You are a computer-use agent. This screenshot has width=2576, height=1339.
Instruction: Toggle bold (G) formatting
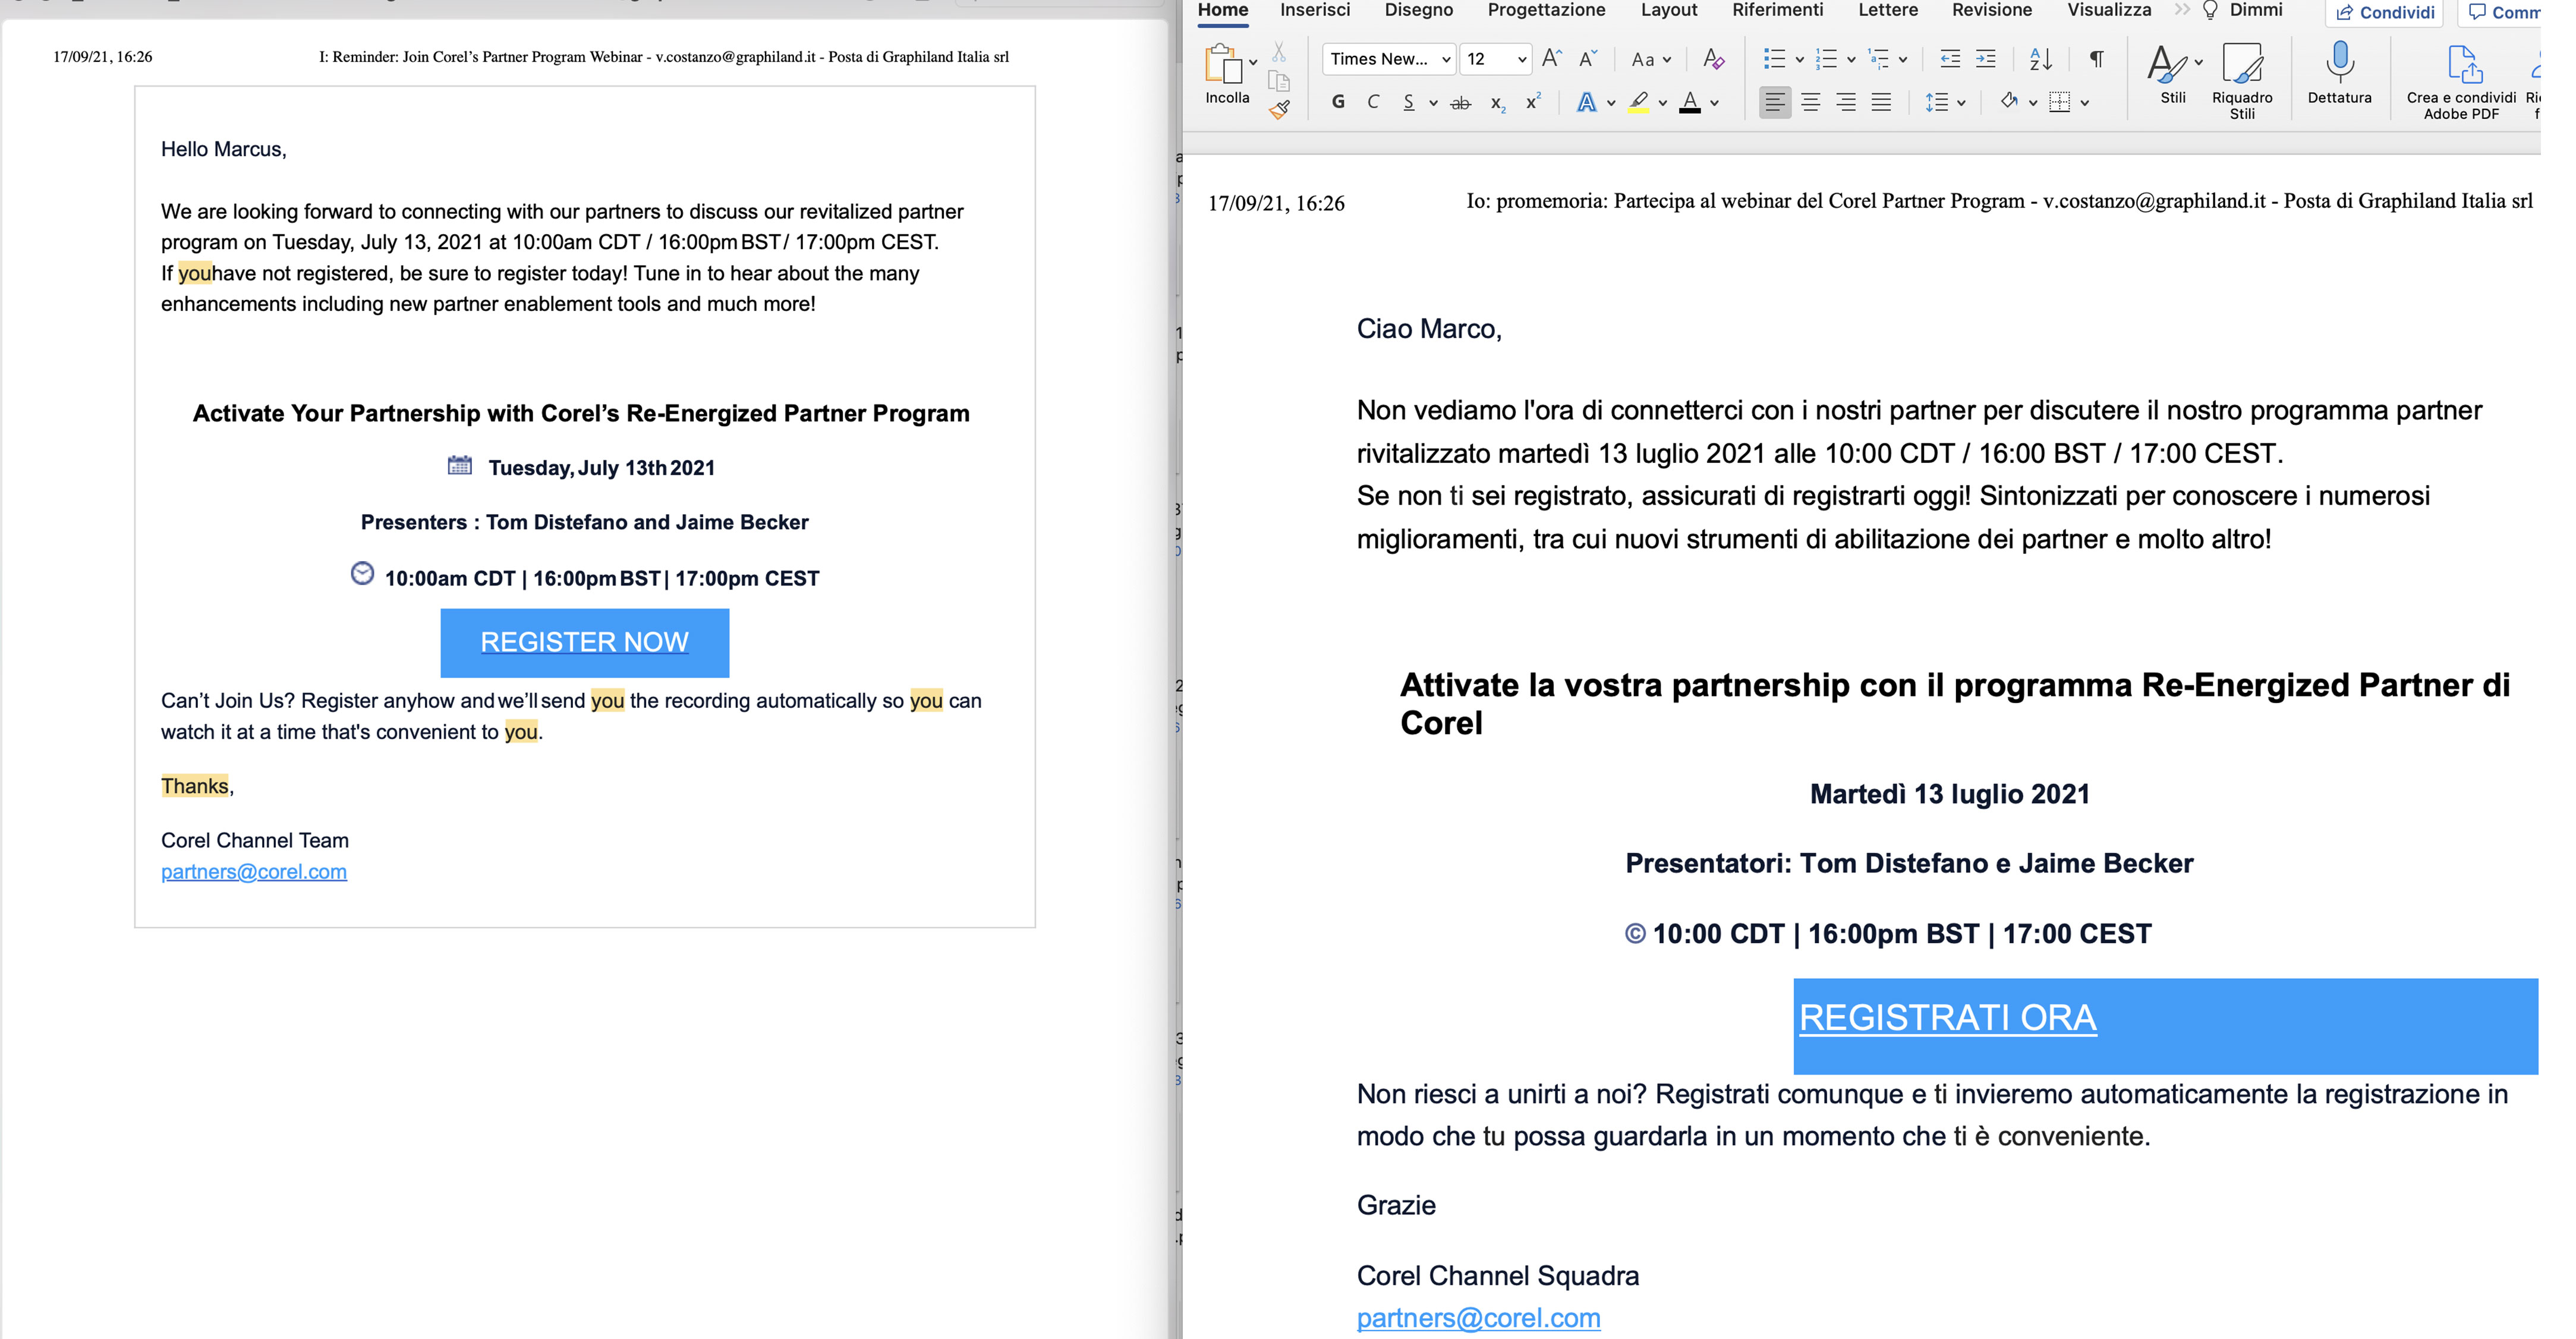(1338, 102)
